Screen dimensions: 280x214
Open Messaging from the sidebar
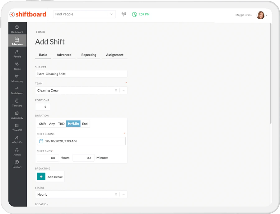17,78
